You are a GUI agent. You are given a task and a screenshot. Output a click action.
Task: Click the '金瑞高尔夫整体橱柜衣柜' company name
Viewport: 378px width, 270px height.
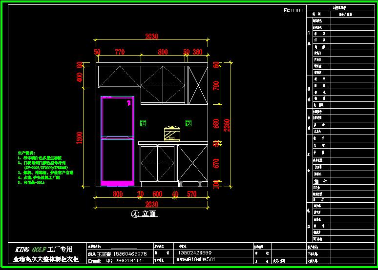pyautogui.click(x=46, y=259)
